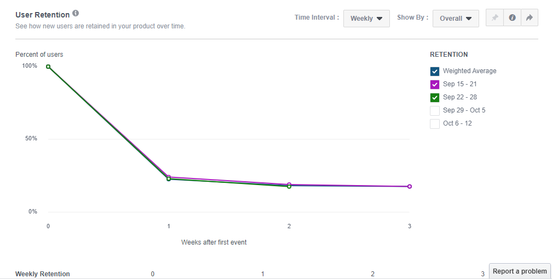Click the Weekly Retention table heading
Image resolution: width=552 pixels, height=279 pixels.
click(43, 274)
